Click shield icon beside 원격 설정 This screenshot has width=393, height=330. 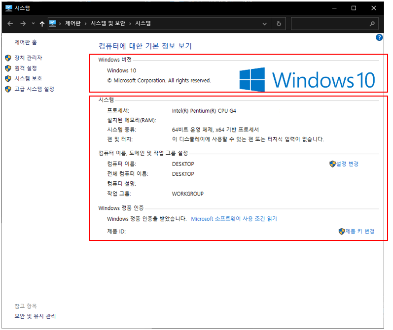[8, 68]
